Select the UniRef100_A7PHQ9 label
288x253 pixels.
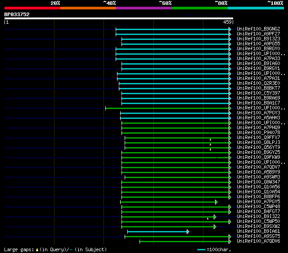(258, 127)
